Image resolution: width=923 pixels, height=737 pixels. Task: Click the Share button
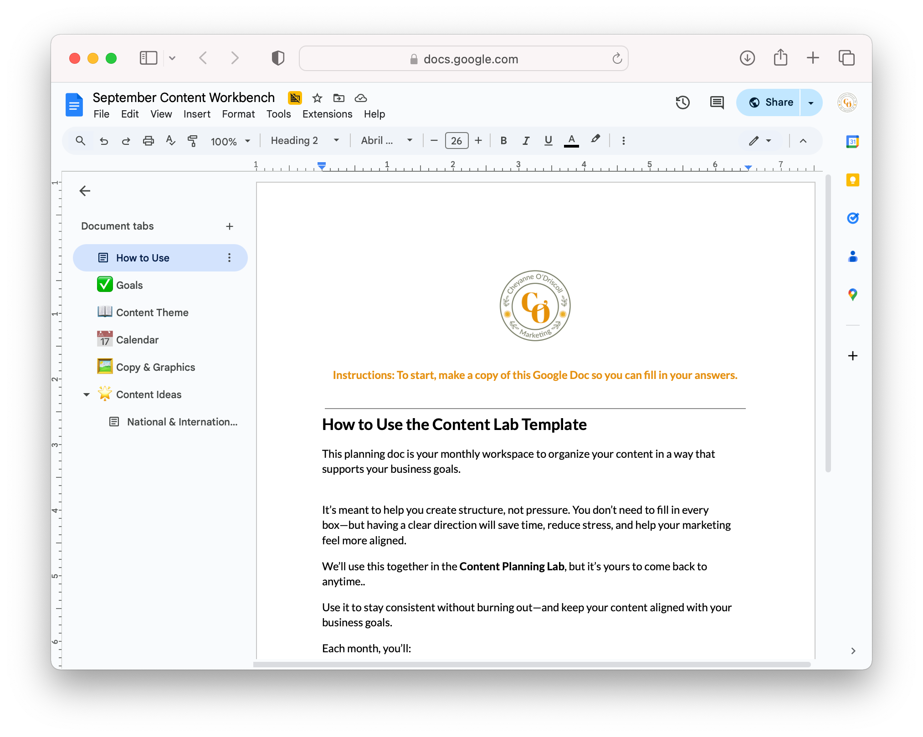pos(770,102)
